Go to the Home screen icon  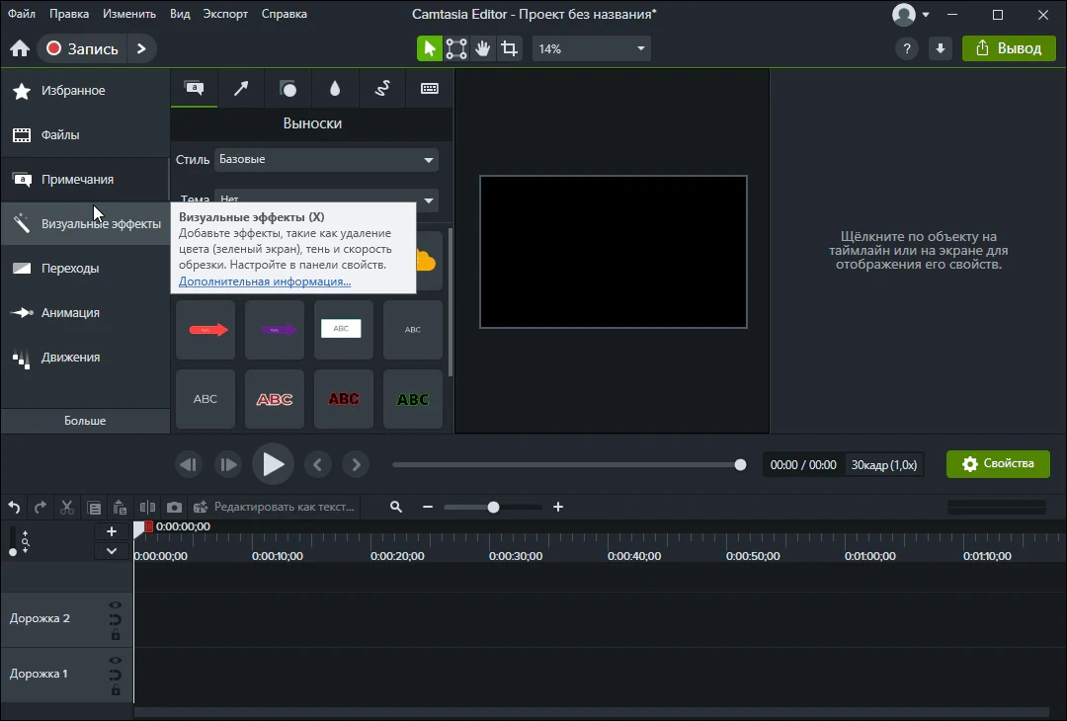[20, 48]
